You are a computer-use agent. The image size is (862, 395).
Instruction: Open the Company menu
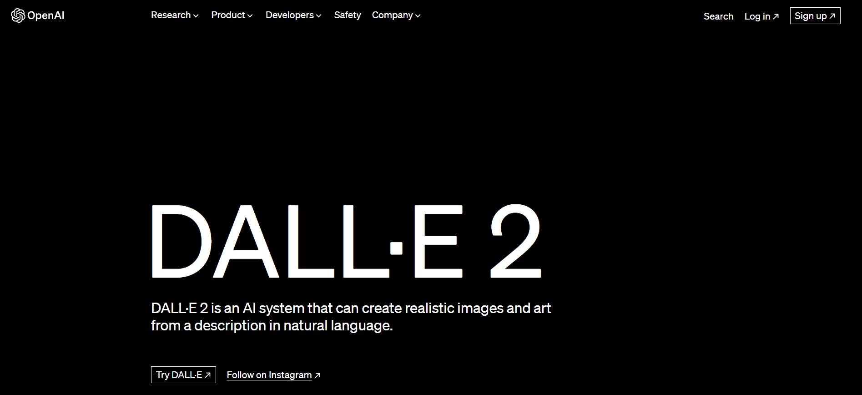(x=396, y=15)
